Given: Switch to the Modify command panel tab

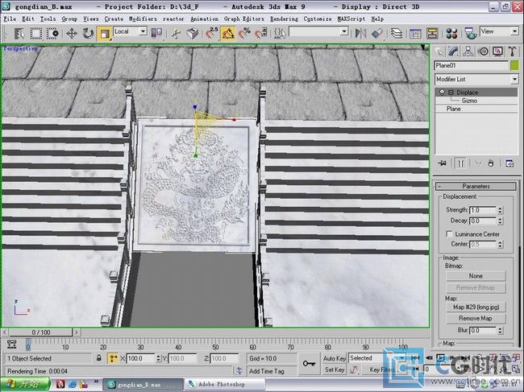Looking at the screenshot, I should coord(454,52).
